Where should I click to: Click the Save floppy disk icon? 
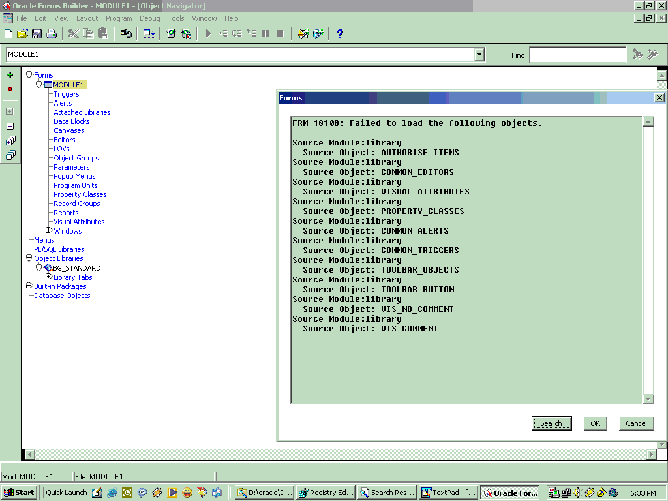coord(37,34)
